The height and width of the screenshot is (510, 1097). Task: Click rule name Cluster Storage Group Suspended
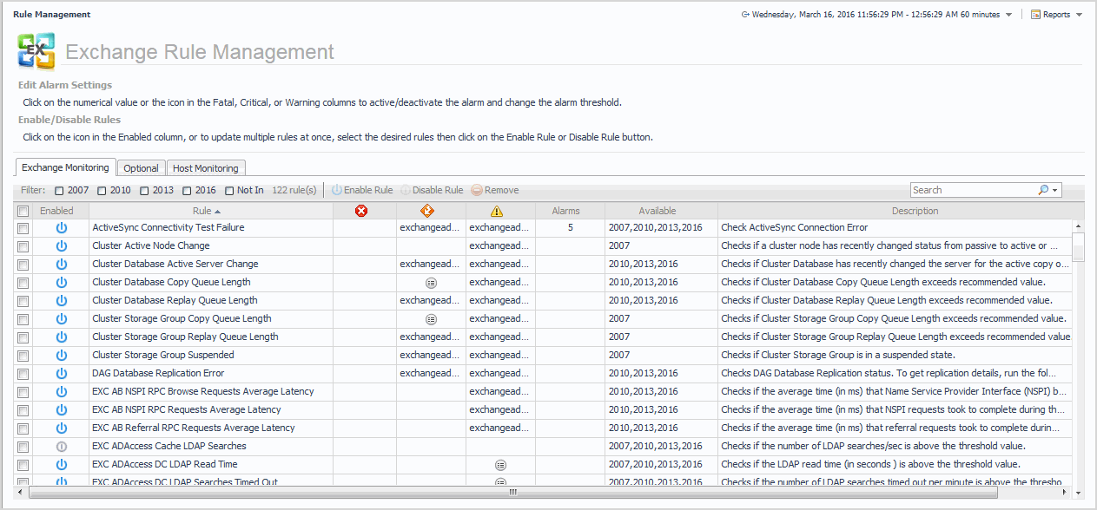click(x=163, y=355)
